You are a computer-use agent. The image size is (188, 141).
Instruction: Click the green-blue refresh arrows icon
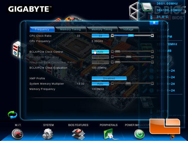coord(12,115)
